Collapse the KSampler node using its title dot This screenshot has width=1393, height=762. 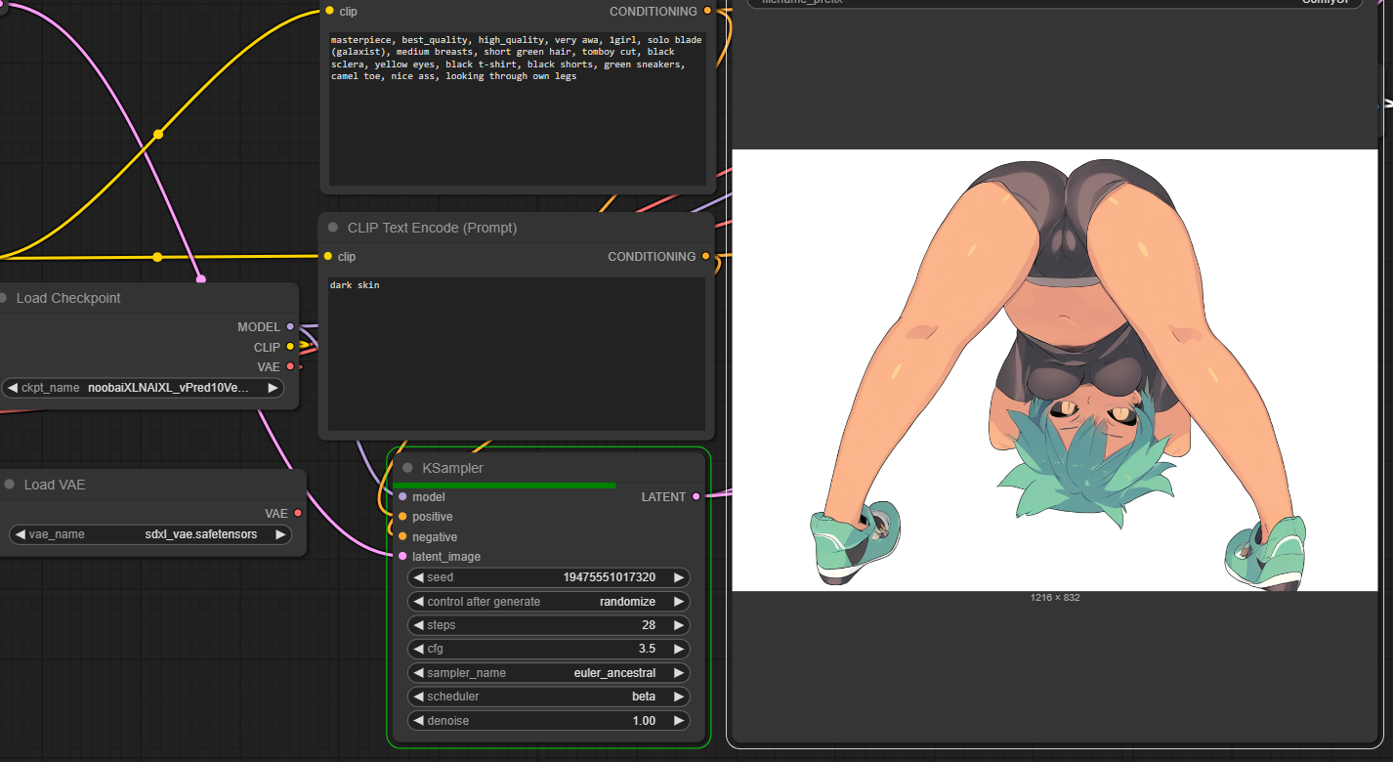407,468
